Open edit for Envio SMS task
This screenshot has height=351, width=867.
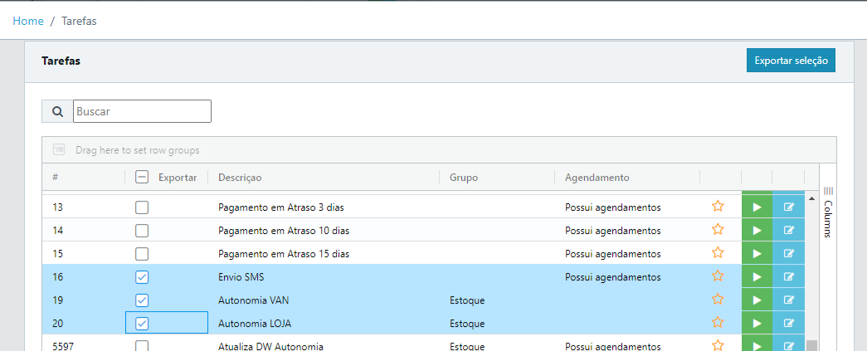[788, 277]
